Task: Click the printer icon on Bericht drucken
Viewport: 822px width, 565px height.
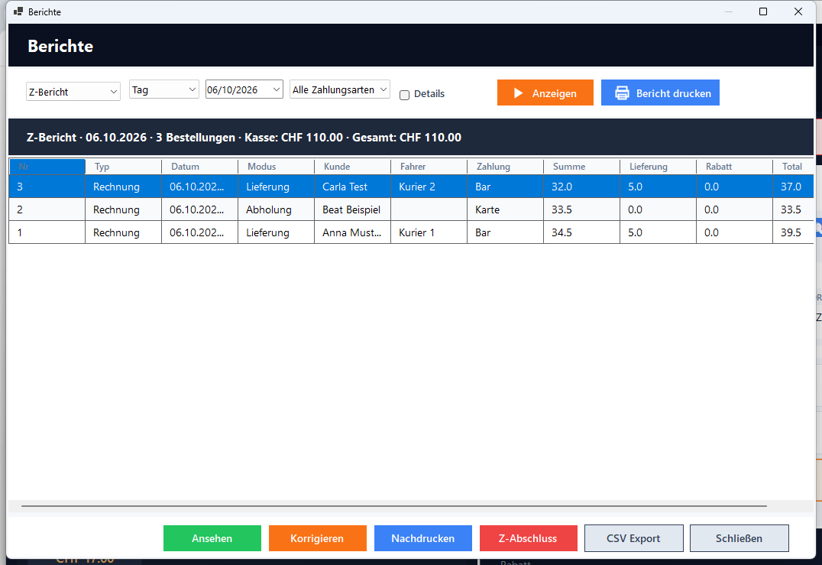Action: coord(622,93)
